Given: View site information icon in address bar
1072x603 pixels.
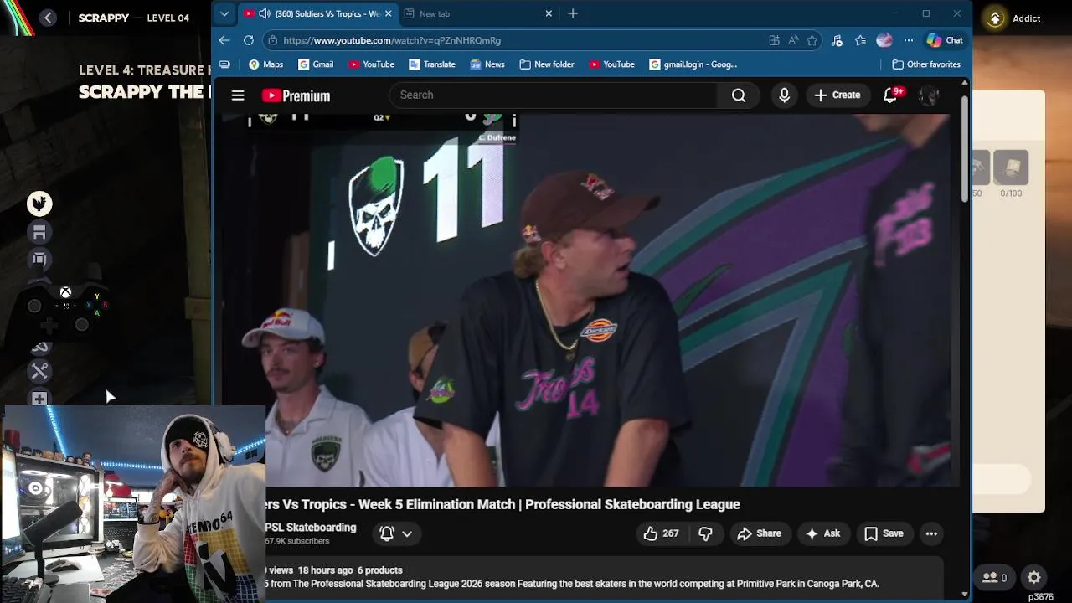Looking at the screenshot, I should tap(272, 40).
